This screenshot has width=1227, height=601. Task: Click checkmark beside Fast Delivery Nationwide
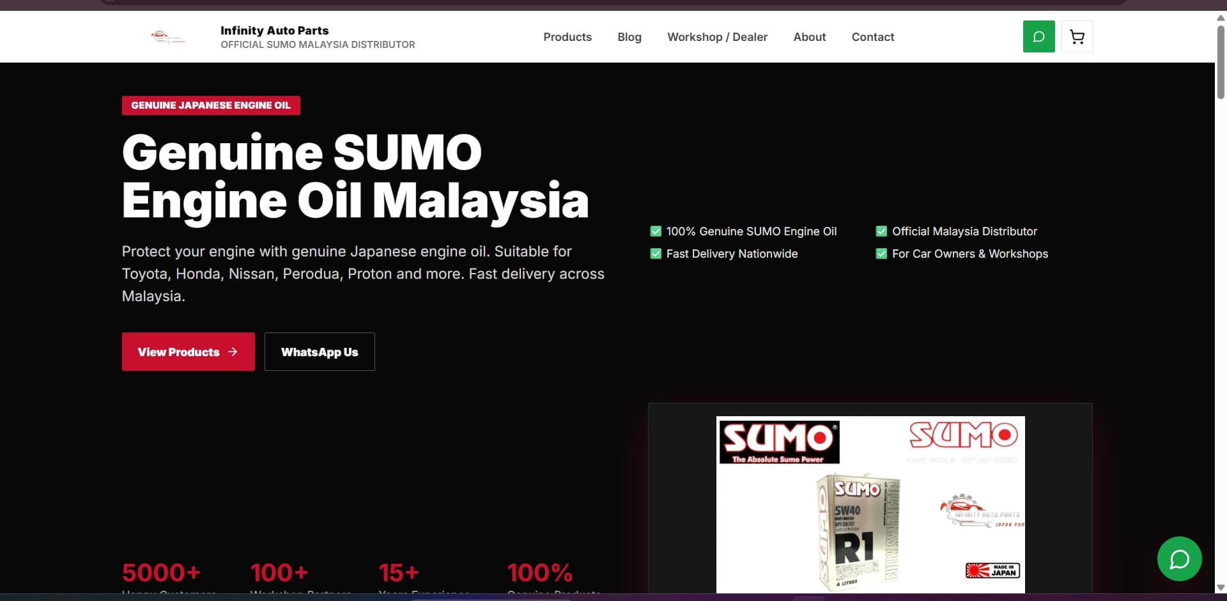(656, 254)
